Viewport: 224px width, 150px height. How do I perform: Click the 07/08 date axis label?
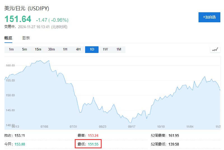(x=44, y=127)
